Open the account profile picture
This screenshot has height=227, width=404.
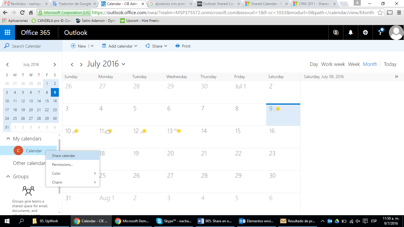point(396,33)
